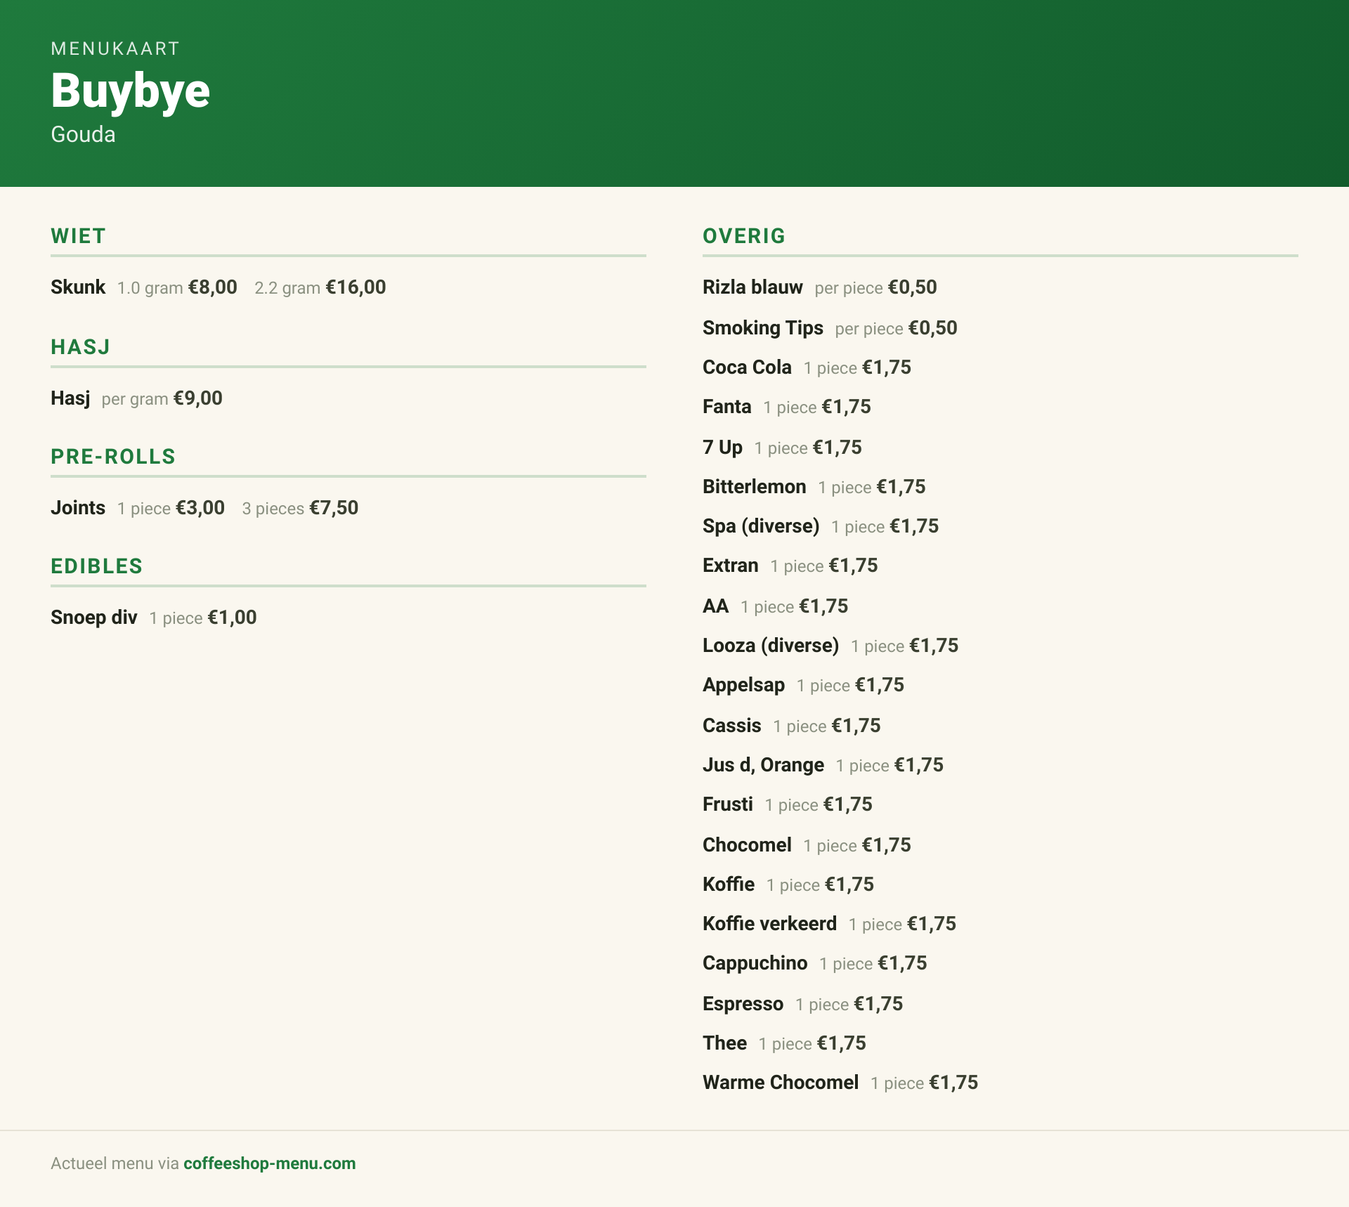Select the EDIBLES section heading
This screenshot has height=1207, width=1349.
click(96, 566)
